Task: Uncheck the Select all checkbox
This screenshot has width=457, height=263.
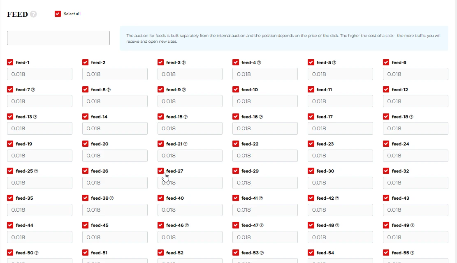Action: click(58, 14)
